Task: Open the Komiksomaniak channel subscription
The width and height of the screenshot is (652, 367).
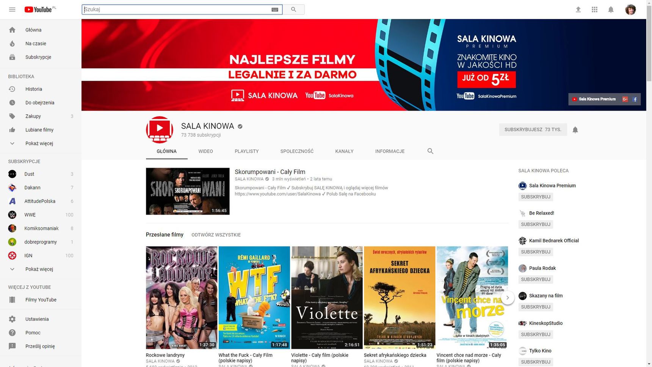Action: pos(41,229)
